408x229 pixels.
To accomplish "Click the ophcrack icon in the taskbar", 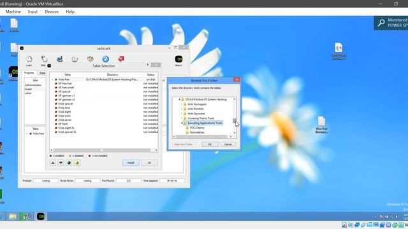I will [41, 216].
